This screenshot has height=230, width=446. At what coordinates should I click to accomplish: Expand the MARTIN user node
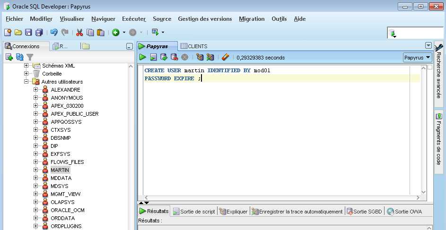click(36, 170)
